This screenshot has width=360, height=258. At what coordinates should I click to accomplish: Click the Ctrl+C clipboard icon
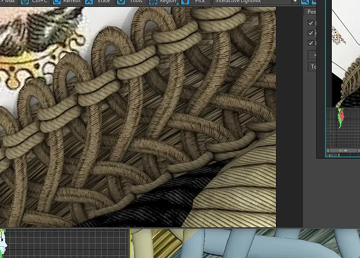pyautogui.click(x=25, y=2)
